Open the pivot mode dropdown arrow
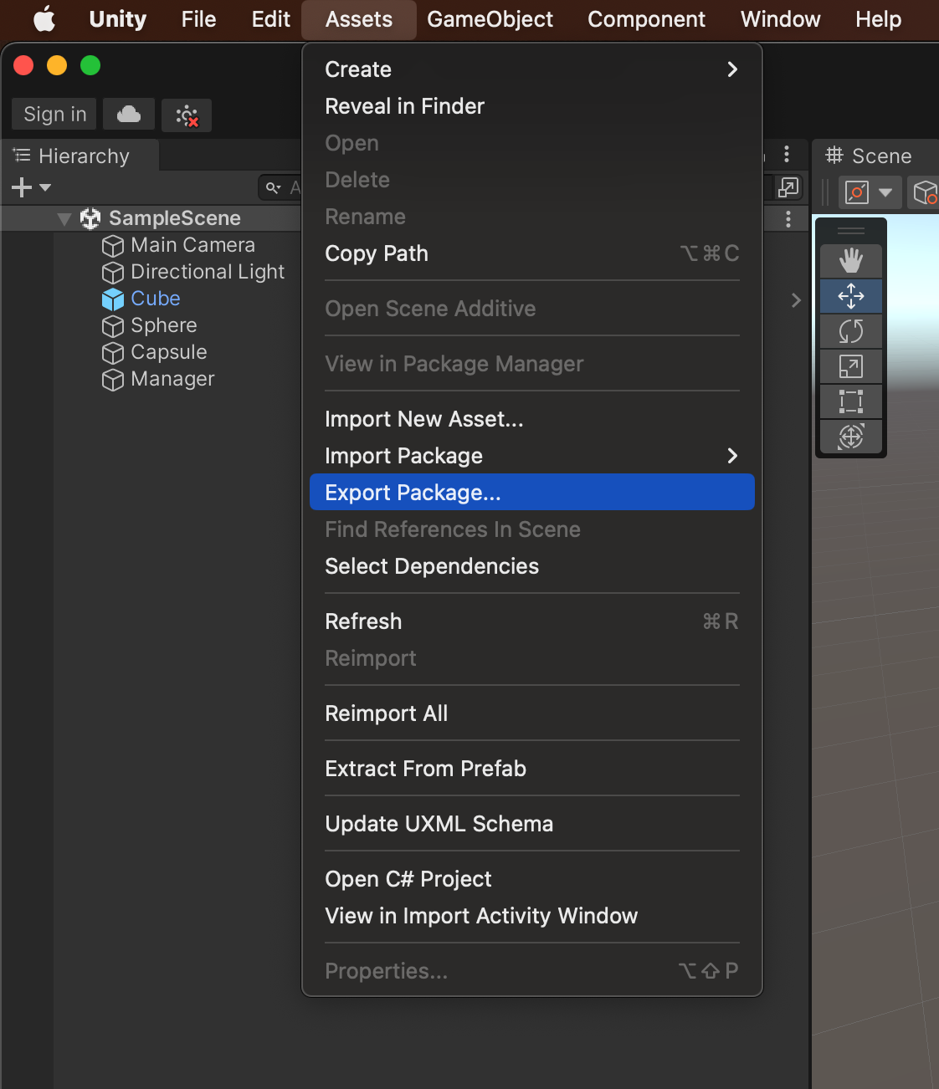The image size is (939, 1089). (885, 192)
